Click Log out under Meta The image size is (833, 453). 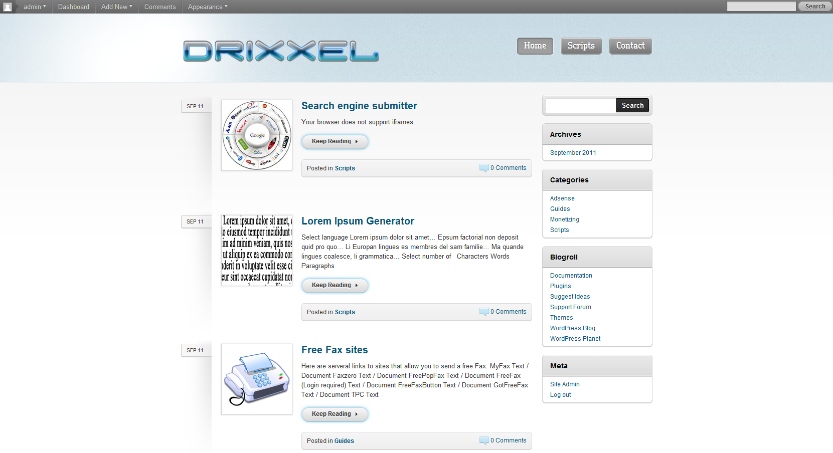(x=560, y=395)
